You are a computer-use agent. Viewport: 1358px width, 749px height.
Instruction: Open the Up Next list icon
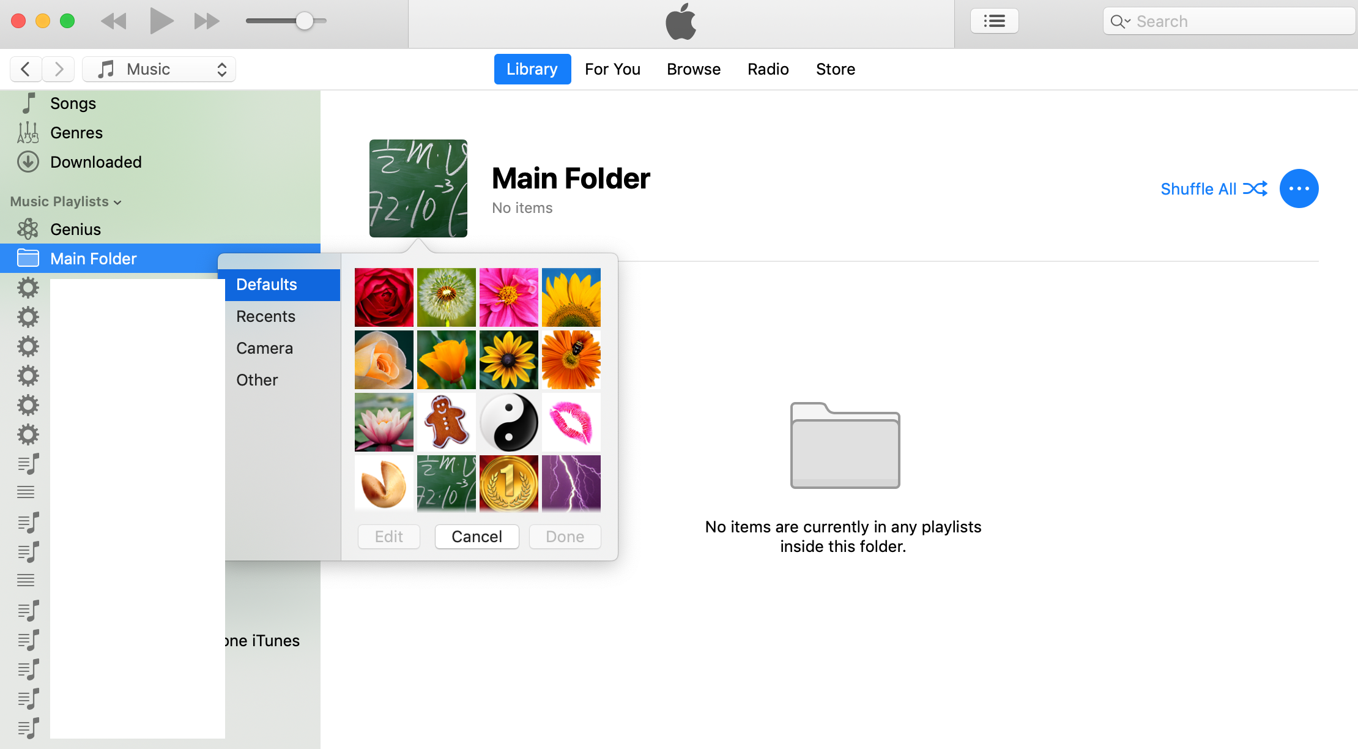point(994,21)
